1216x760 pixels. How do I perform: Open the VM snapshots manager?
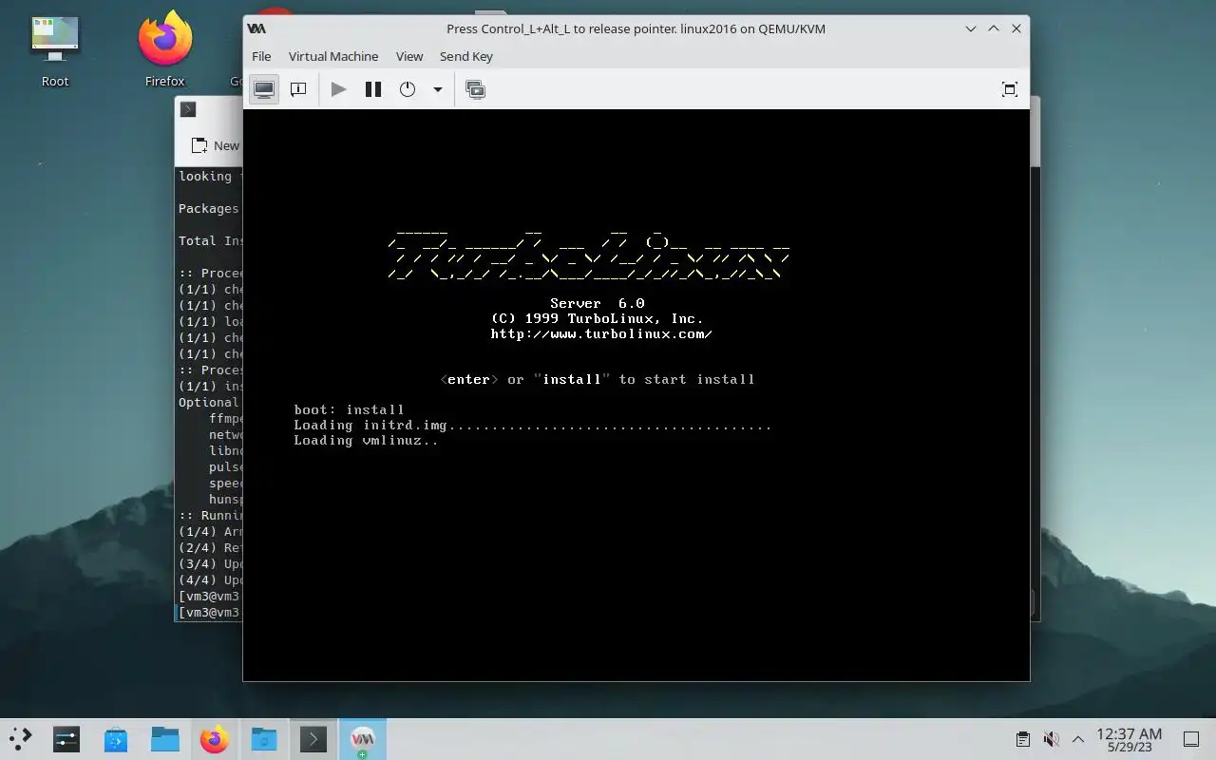[x=476, y=89]
